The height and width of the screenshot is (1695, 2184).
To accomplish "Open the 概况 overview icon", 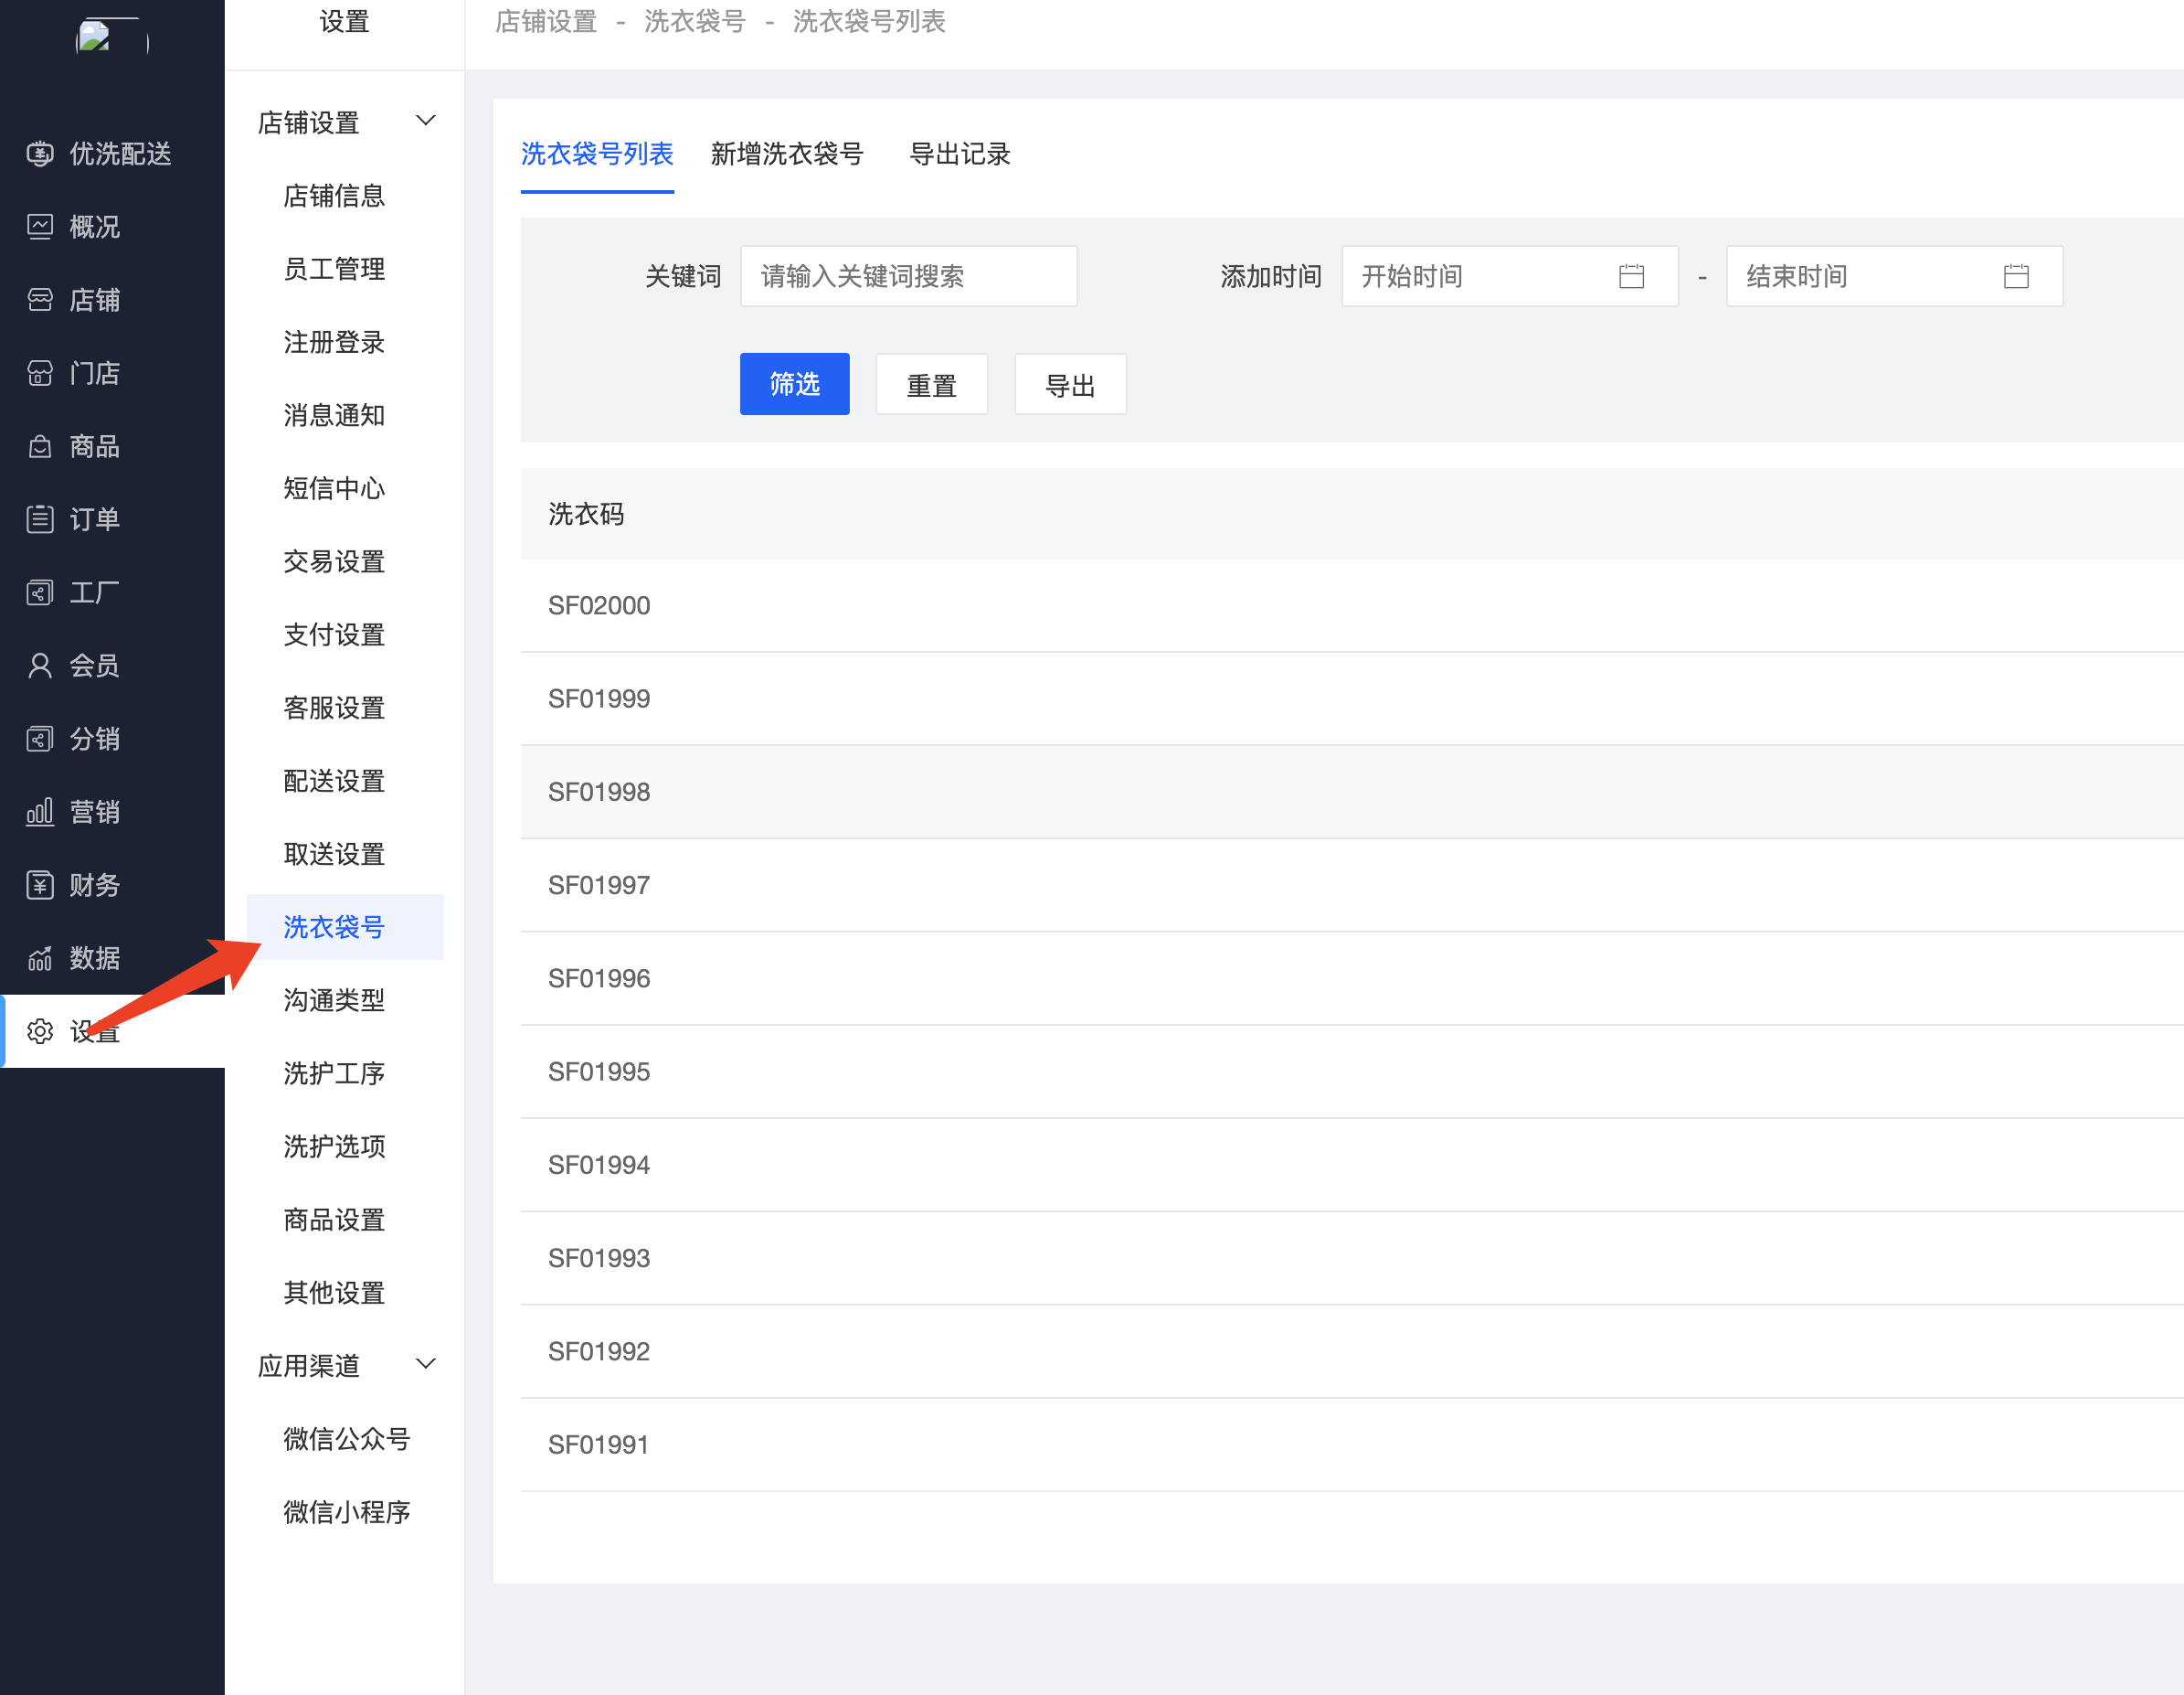I will pos(40,227).
